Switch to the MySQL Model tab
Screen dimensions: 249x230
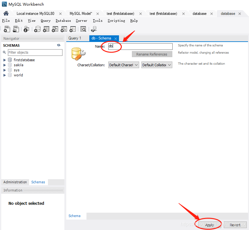click(x=81, y=14)
